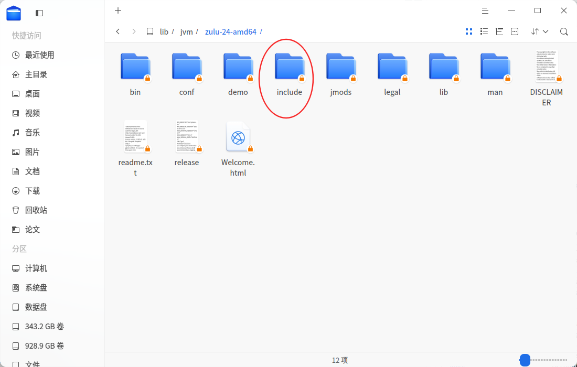
Task: Toggle the sidebar panel icon
Action: pos(39,13)
